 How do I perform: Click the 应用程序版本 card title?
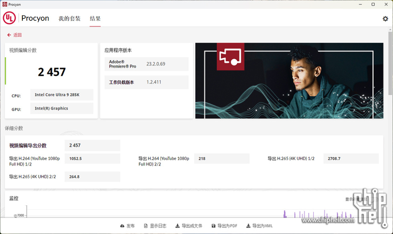[118, 51]
